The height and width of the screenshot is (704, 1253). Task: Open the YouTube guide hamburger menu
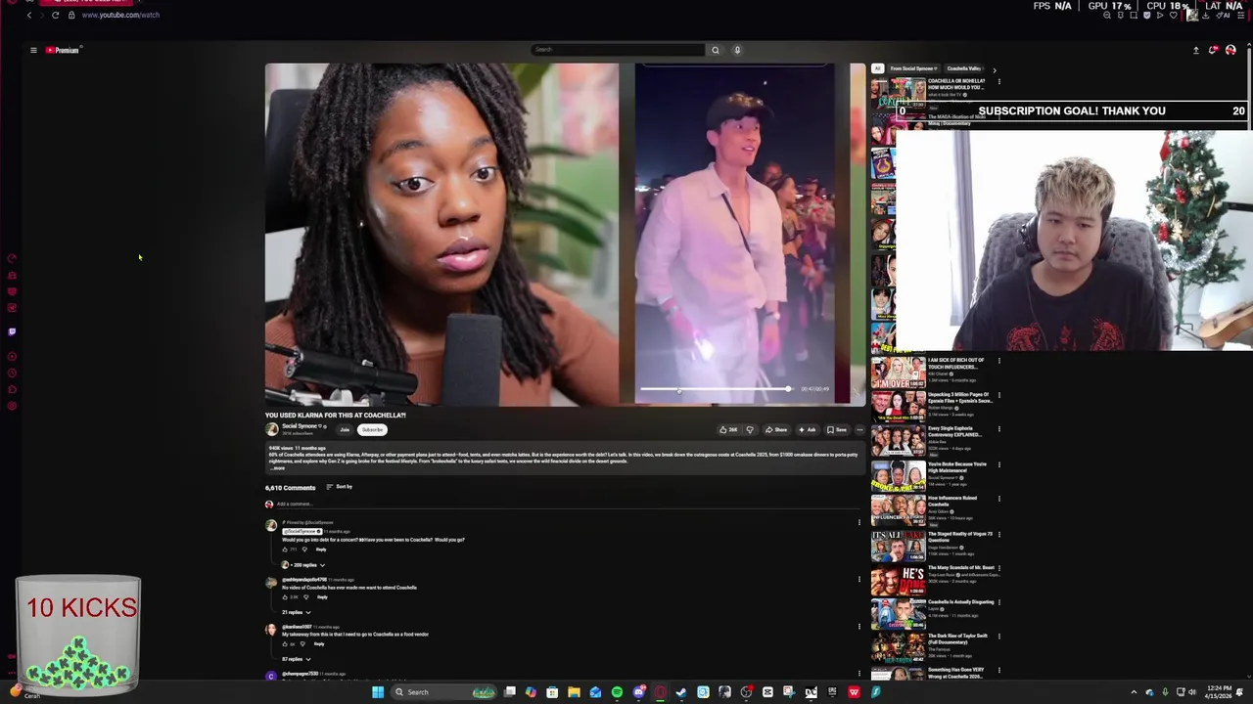point(33,50)
